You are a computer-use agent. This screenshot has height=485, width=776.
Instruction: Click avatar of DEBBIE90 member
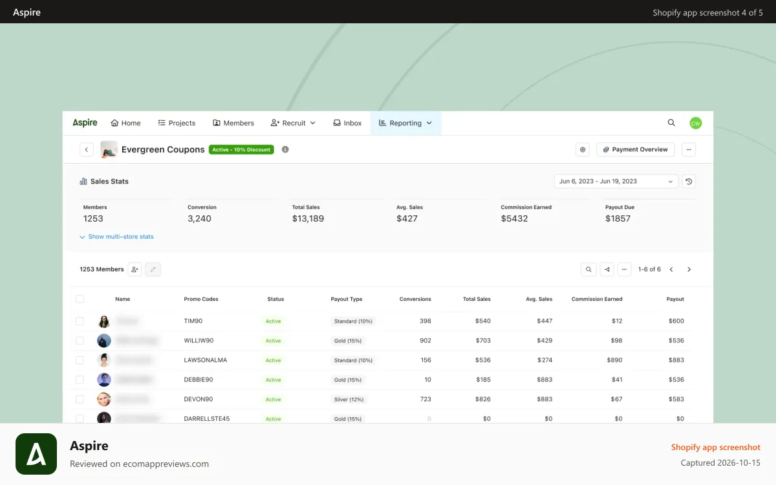tap(104, 380)
